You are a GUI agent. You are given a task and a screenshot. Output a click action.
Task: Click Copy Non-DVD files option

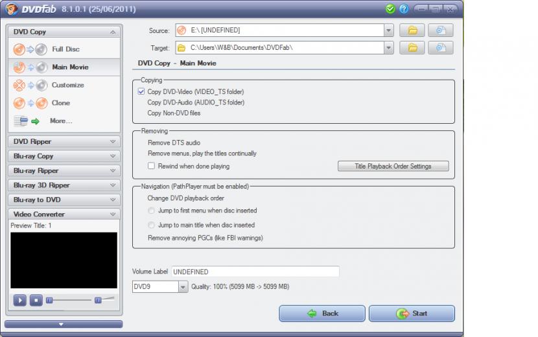click(174, 113)
